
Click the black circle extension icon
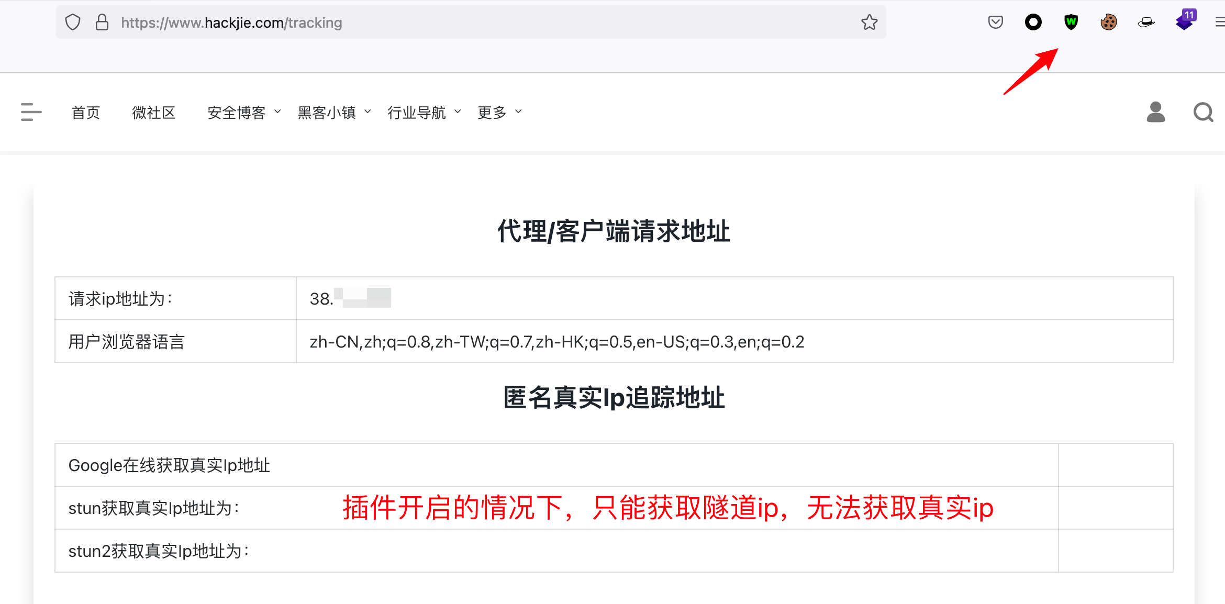[1033, 23]
